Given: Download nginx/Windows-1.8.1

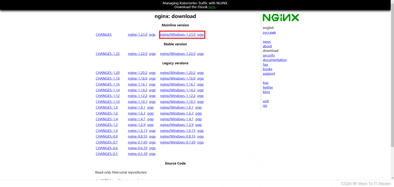Looking at the screenshot, I should [x=177, y=108].
